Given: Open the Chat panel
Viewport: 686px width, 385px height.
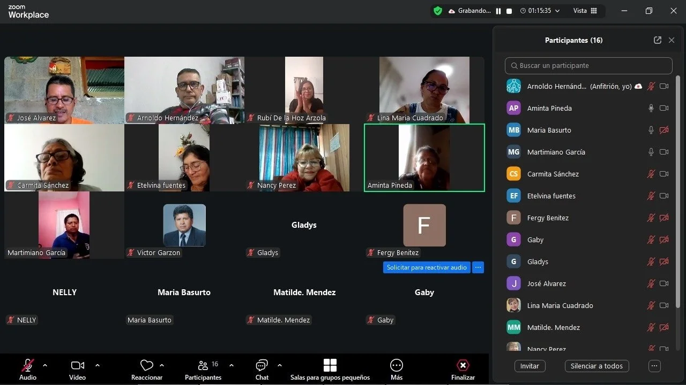Looking at the screenshot, I should (262, 369).
